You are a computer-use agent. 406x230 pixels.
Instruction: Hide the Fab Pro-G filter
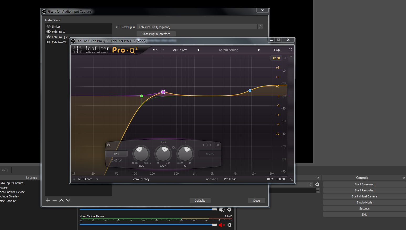point(49,32)
